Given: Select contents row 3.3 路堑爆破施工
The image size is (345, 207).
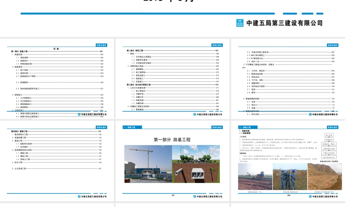Looking at the screenshot, I should pyautogui.click(x=59, y=104).
